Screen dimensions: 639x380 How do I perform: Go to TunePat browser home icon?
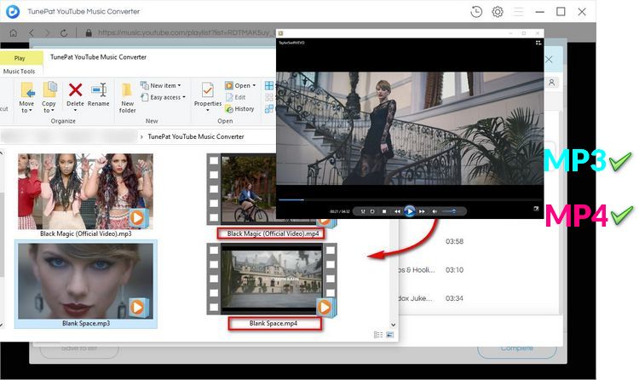(x=14, y=33)
